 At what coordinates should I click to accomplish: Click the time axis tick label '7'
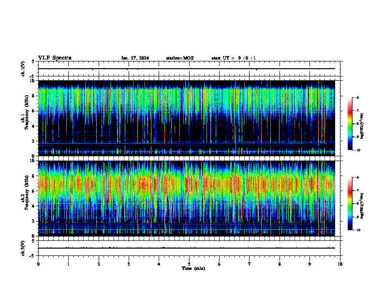(x=250, y=264)
